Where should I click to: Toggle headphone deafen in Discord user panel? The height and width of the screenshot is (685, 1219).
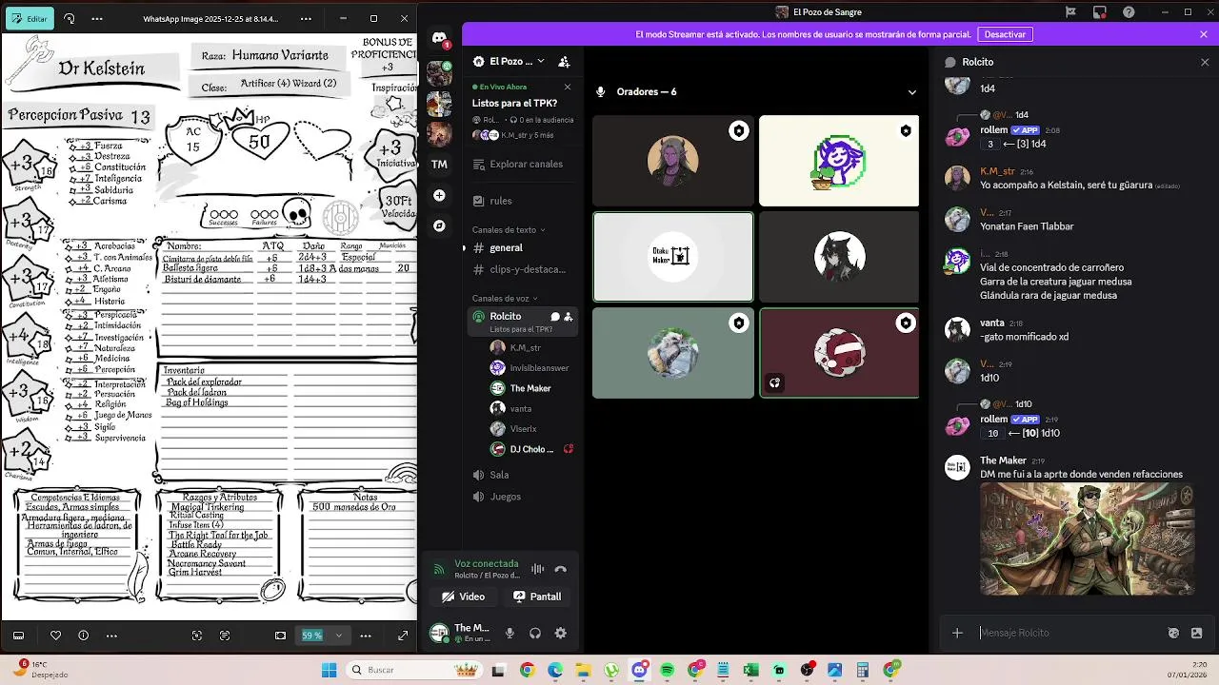(535, 633)
